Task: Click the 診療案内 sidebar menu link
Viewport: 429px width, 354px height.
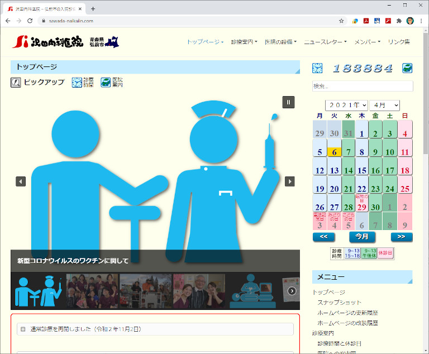Action: 323,333
